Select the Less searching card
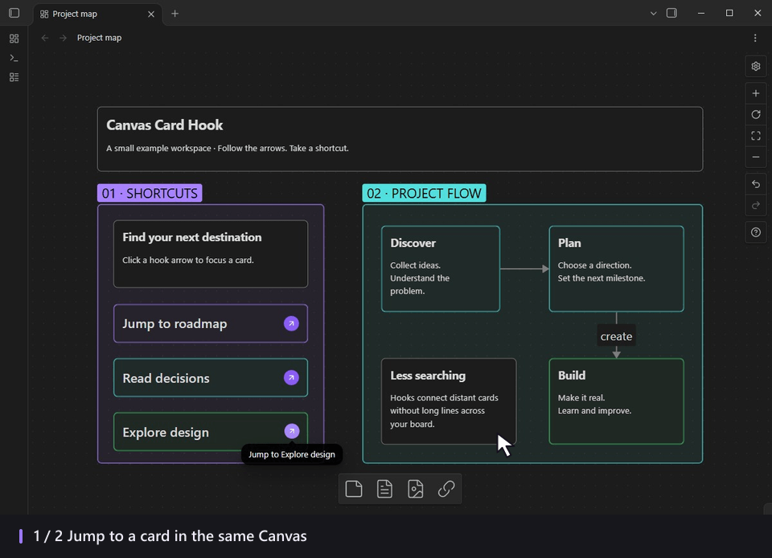The width and height of the screenshot is (772, 558). click(449, 401)
